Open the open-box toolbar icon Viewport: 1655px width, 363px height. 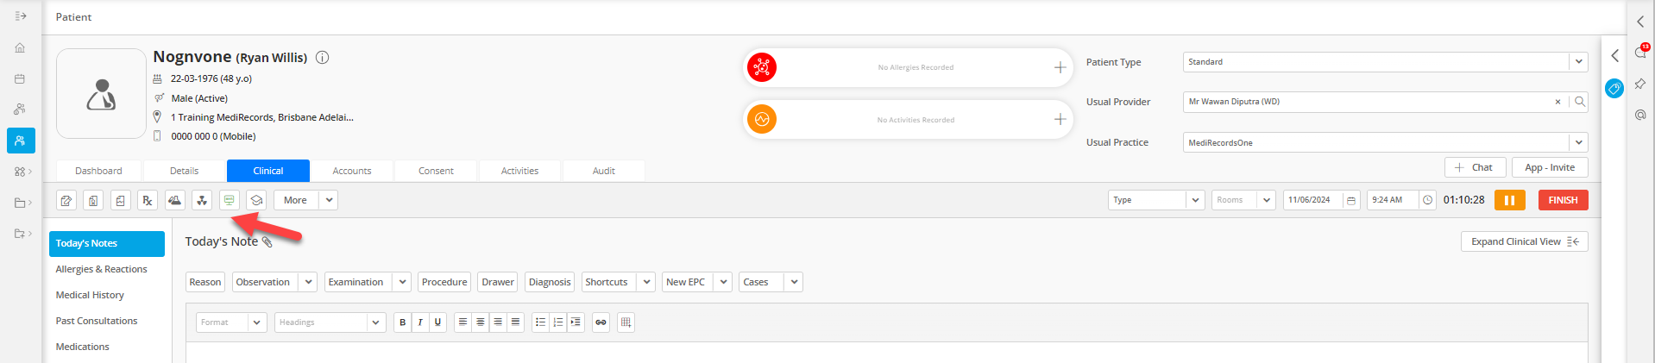[256, 200]
